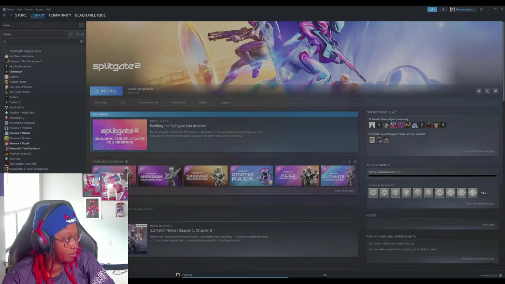Open the announcements megaphone button

[x=432, y=9]
